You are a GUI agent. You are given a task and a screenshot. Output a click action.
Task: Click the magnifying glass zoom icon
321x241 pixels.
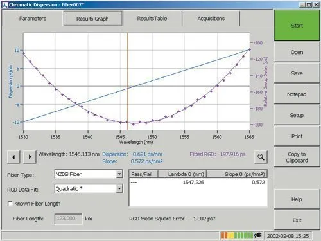pos(261,157)
